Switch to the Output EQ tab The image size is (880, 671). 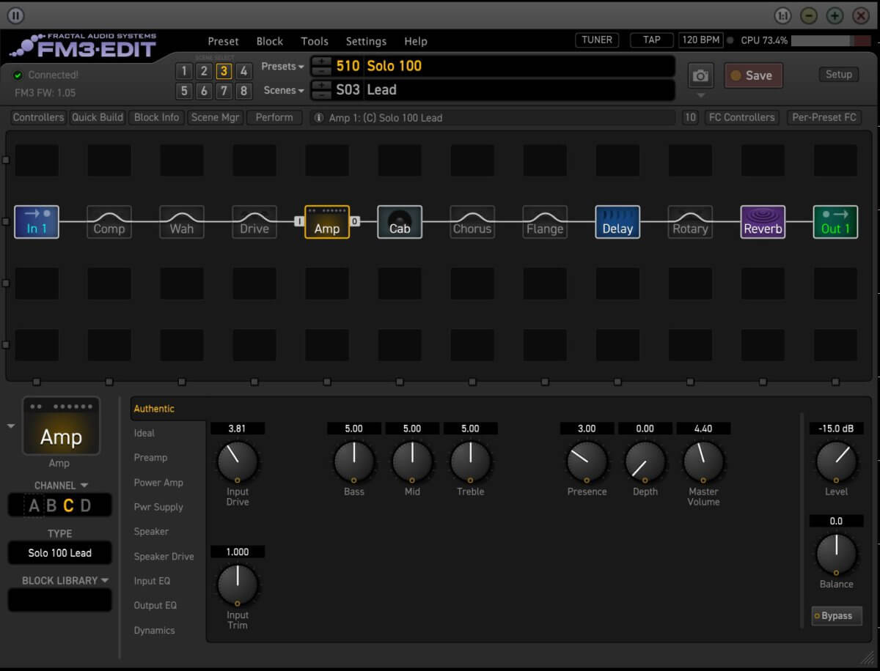155,605
